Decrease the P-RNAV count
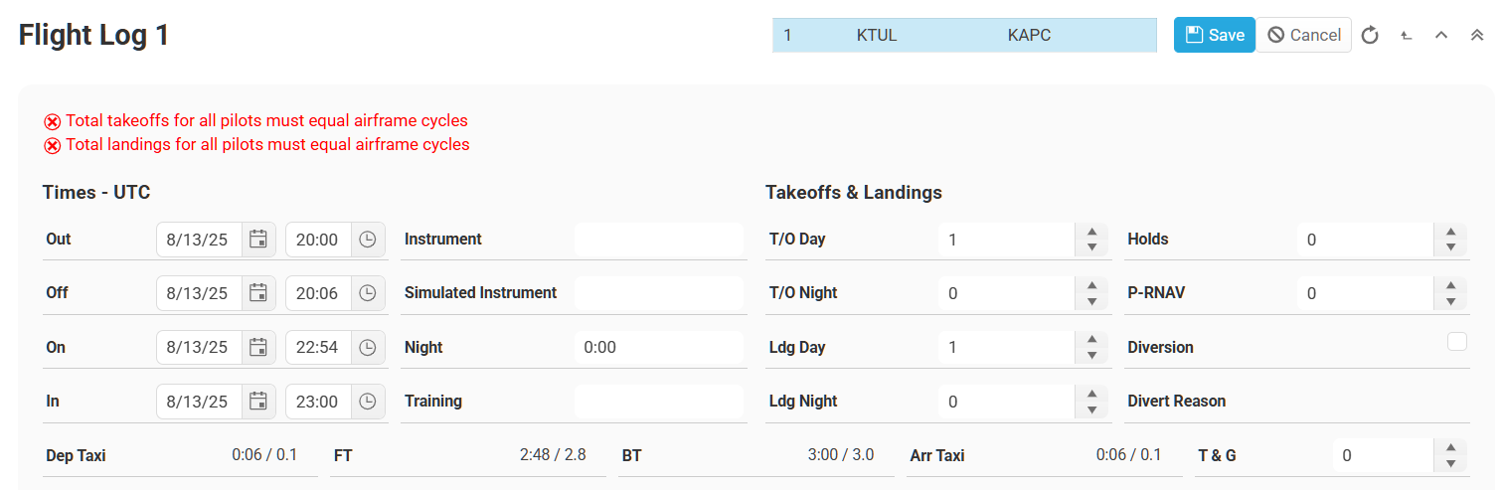1502x490 pixels. coord(1450,300)
